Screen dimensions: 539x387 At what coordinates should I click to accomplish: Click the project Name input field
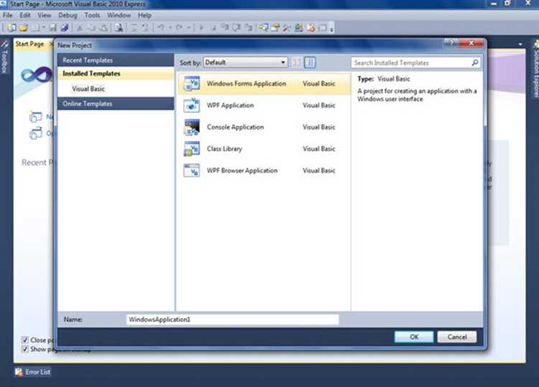coord(233,319)
